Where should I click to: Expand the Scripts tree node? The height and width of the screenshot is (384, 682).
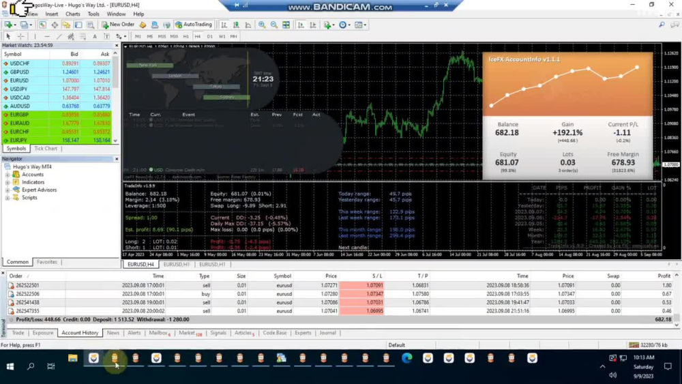click(x=8, y=198)
